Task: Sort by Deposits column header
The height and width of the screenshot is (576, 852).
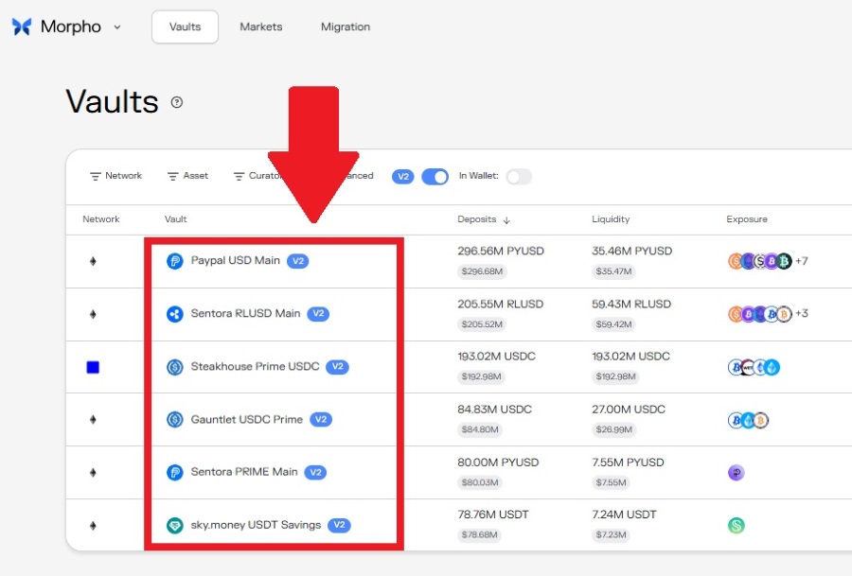Action: click(476, 219)
